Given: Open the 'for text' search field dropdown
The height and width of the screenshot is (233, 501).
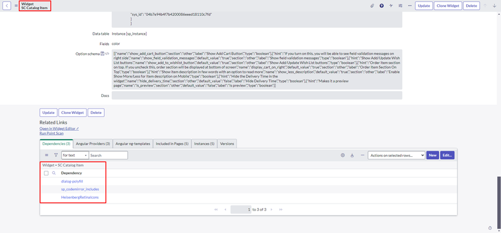Looking at the screenshot, I should pos(75,156).
